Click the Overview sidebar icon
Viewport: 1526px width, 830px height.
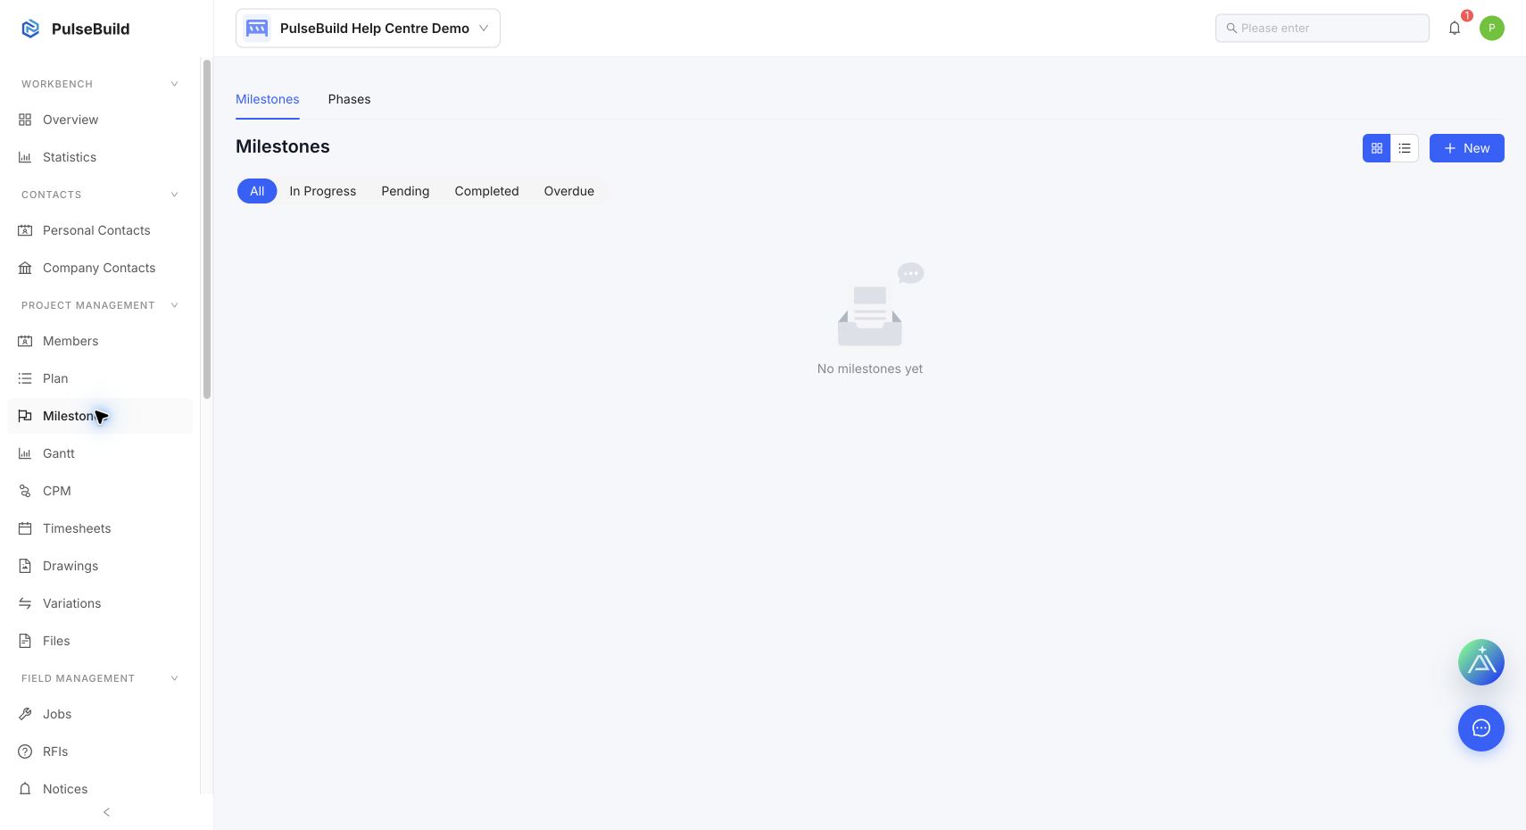tap(25, 120)
